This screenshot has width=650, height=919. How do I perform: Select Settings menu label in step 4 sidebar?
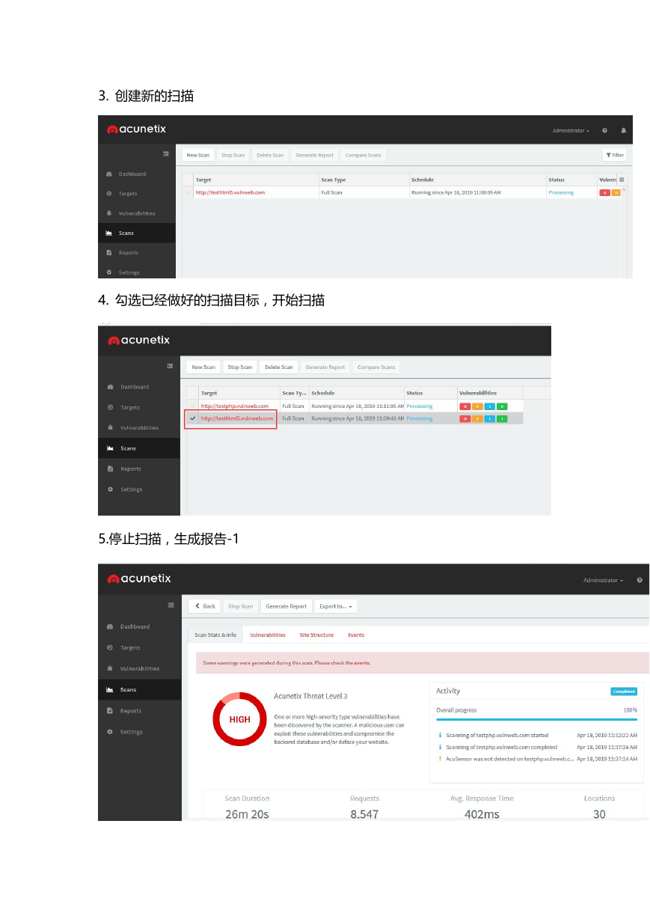(x=132, y=489)
